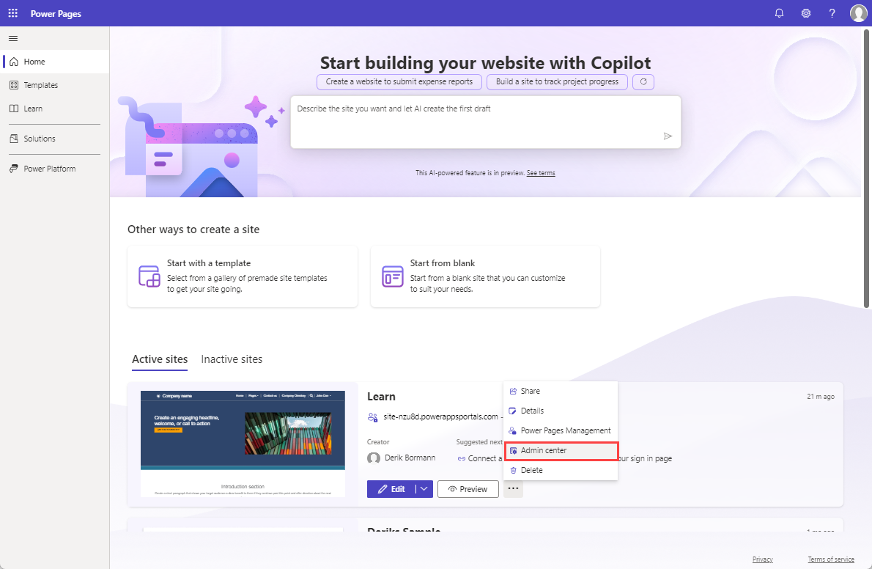
Task: Click the Home house icon in sidebar
Action: pos(14,62)
